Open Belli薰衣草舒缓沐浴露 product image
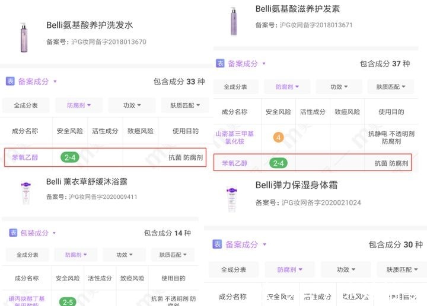 click(x=26, y=192)
